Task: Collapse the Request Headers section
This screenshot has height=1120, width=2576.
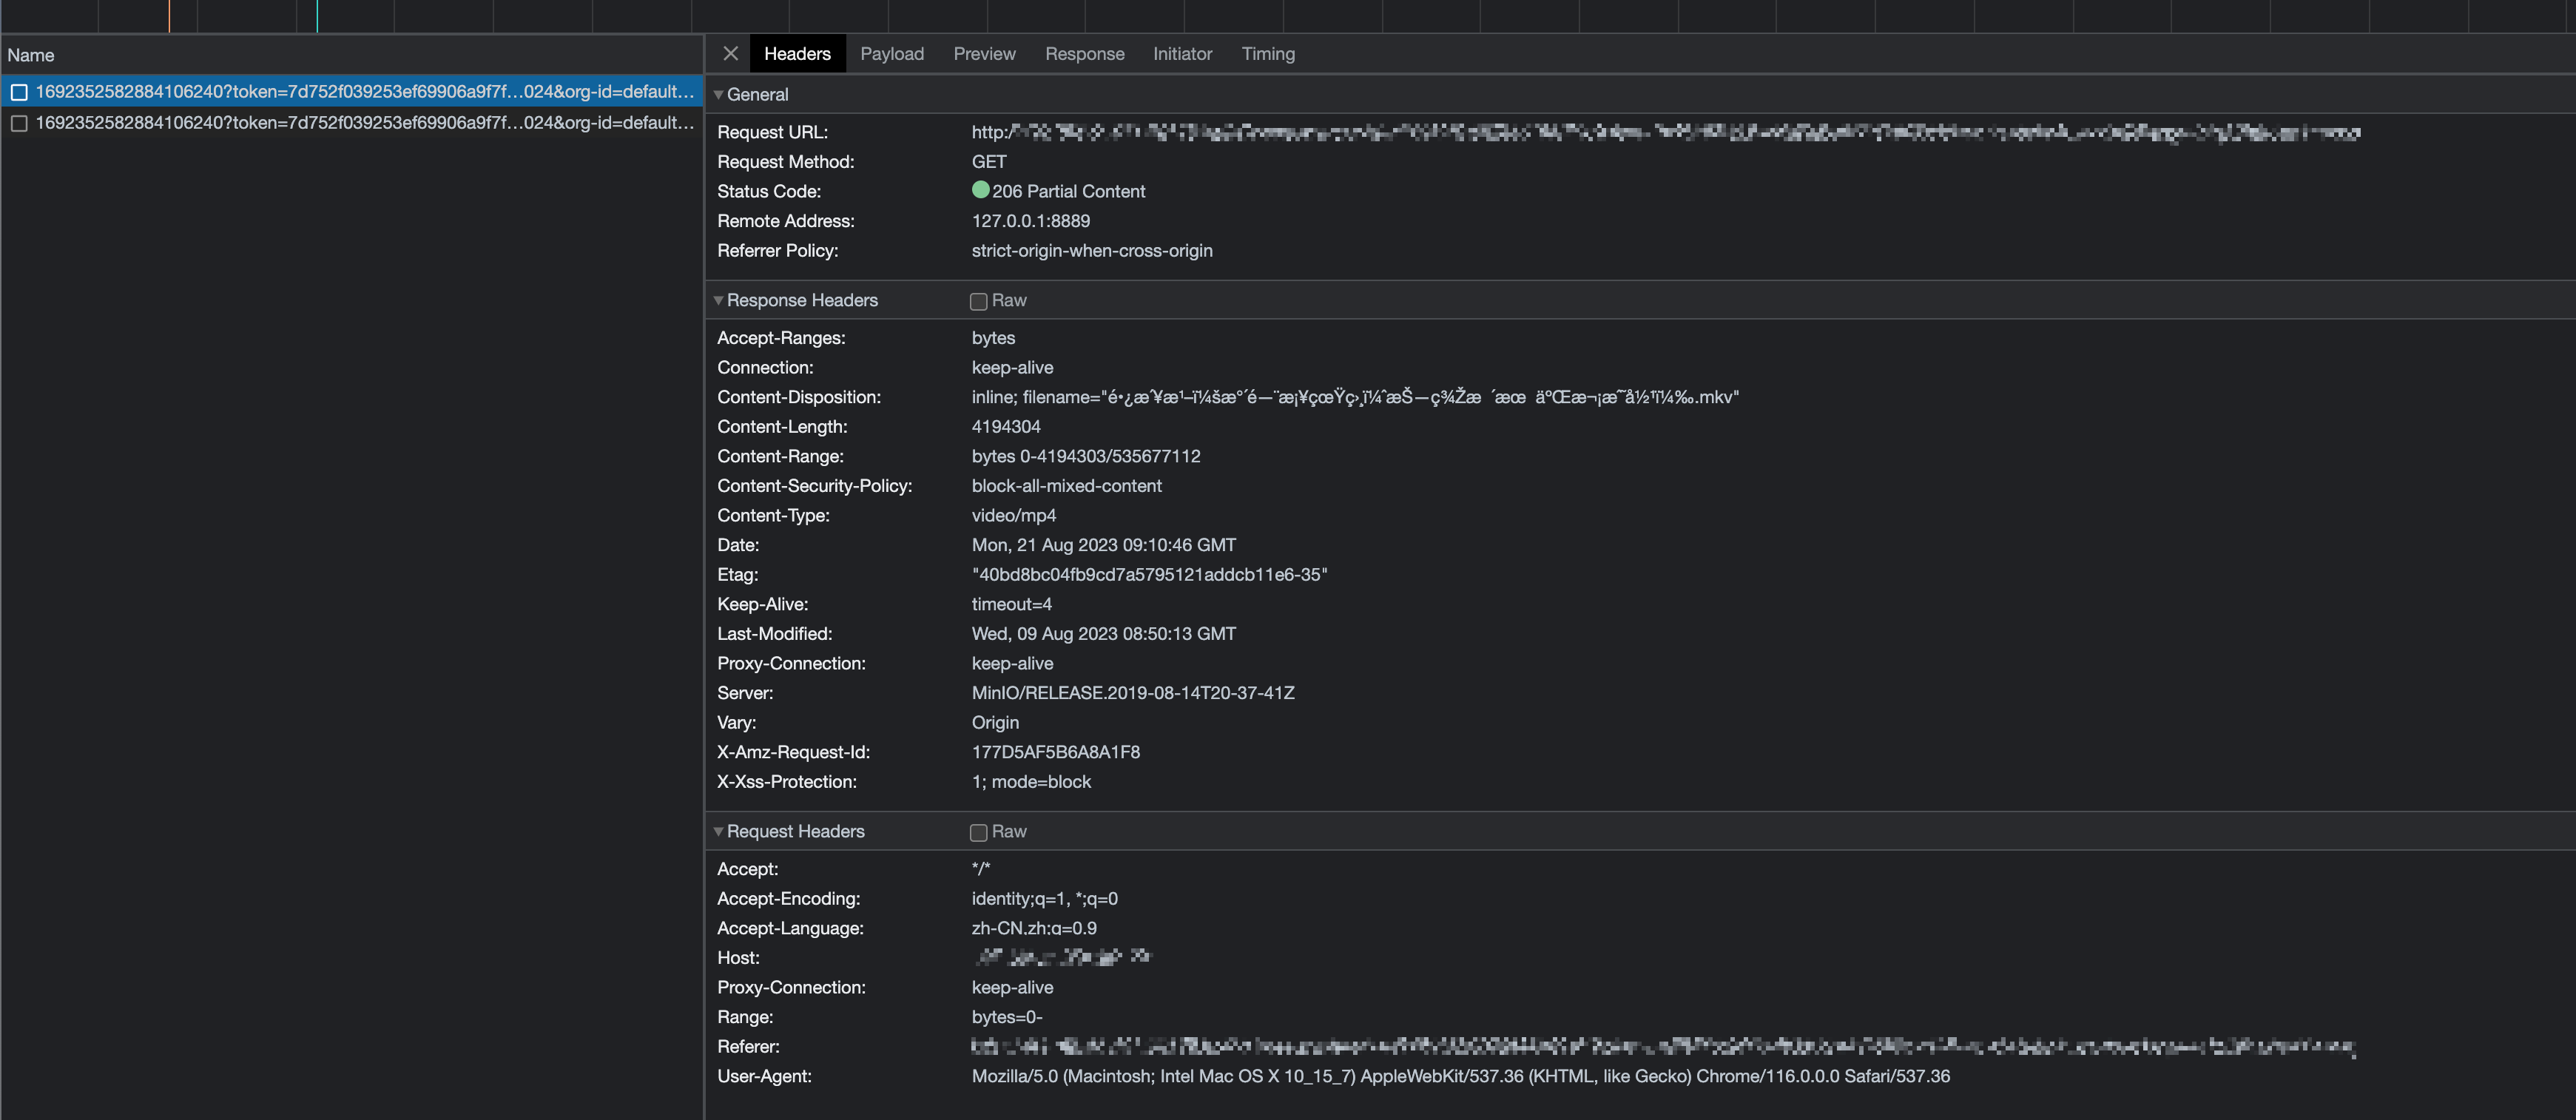Action: 718,831
